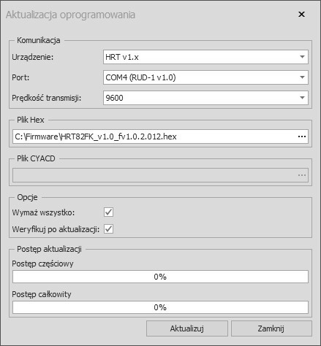Viewport: 321px width, 346px height.
Task: Click the Zamknij button
Action: pyautogui.click(x=271, y=328)
